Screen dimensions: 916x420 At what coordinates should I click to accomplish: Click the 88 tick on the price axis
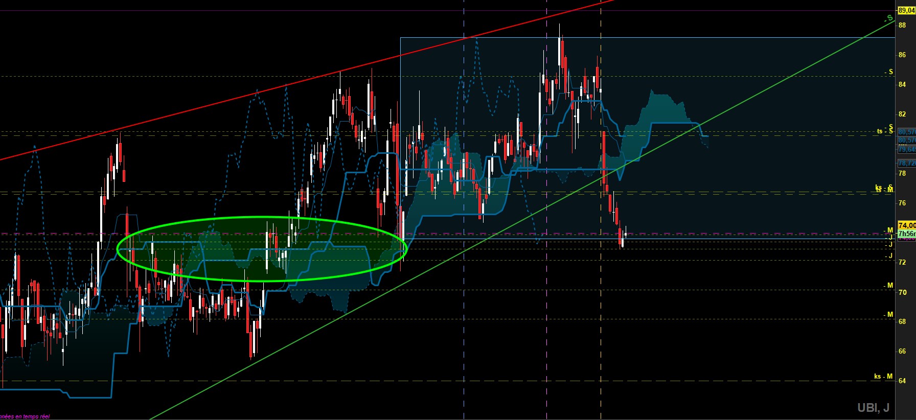coord(902,25)
